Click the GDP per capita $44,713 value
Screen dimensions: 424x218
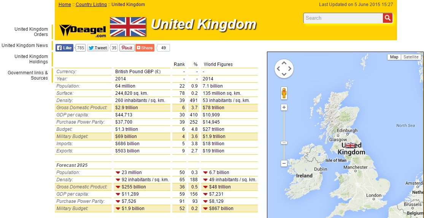click(124, 115)
